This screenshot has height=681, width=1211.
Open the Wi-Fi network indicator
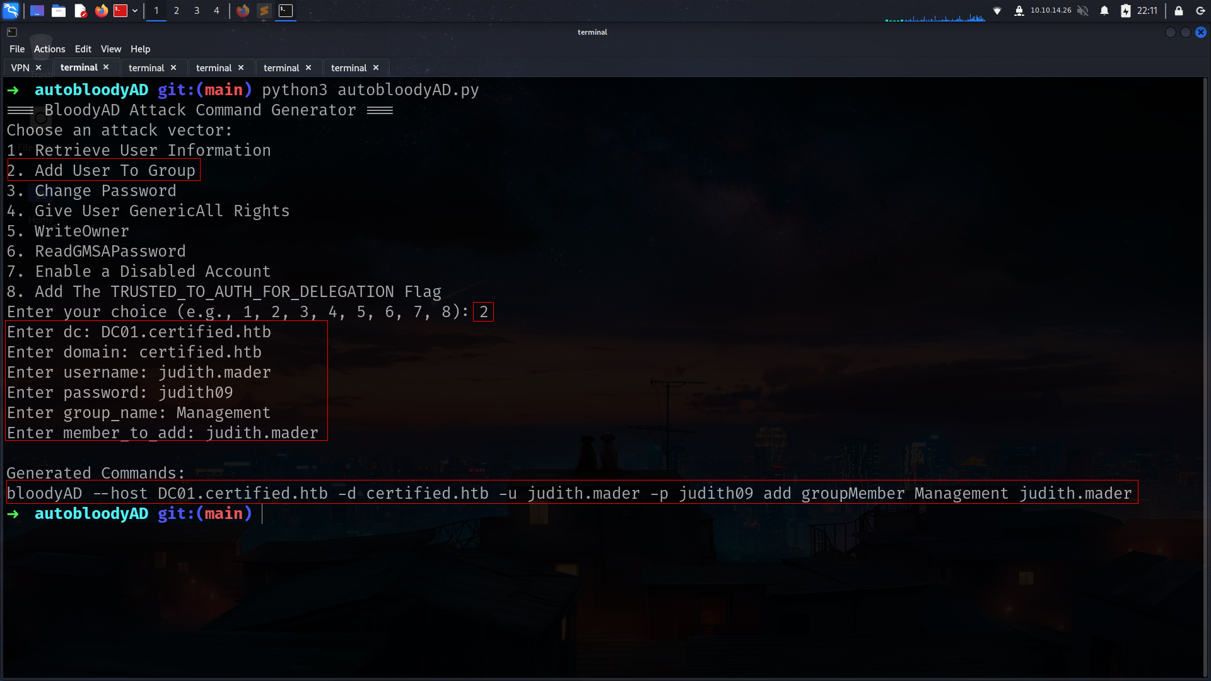pos(997,11)
